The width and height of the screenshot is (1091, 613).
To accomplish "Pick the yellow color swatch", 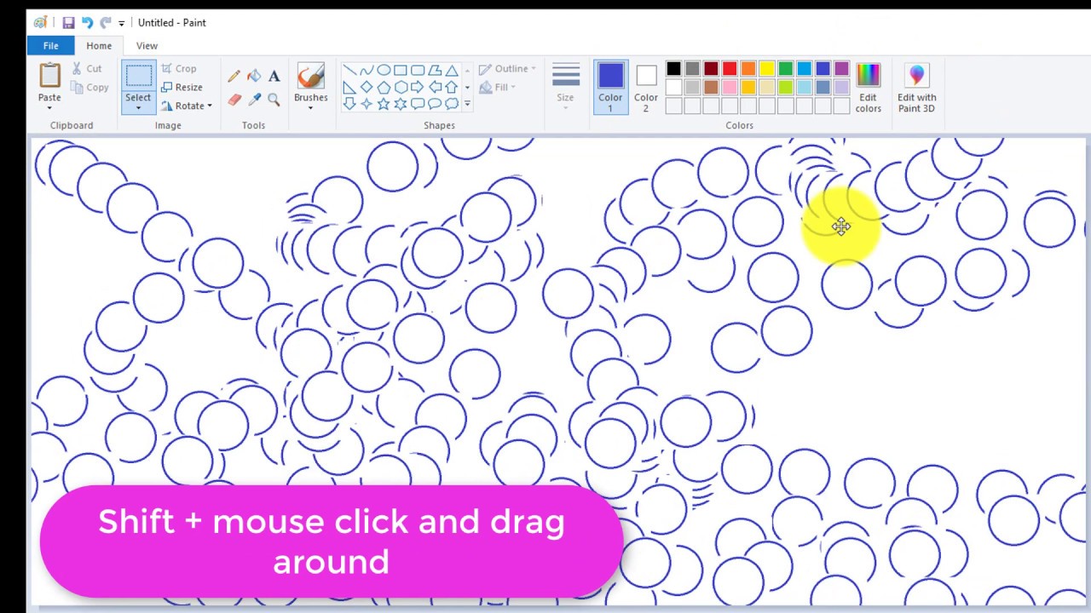I will (767, 69).
